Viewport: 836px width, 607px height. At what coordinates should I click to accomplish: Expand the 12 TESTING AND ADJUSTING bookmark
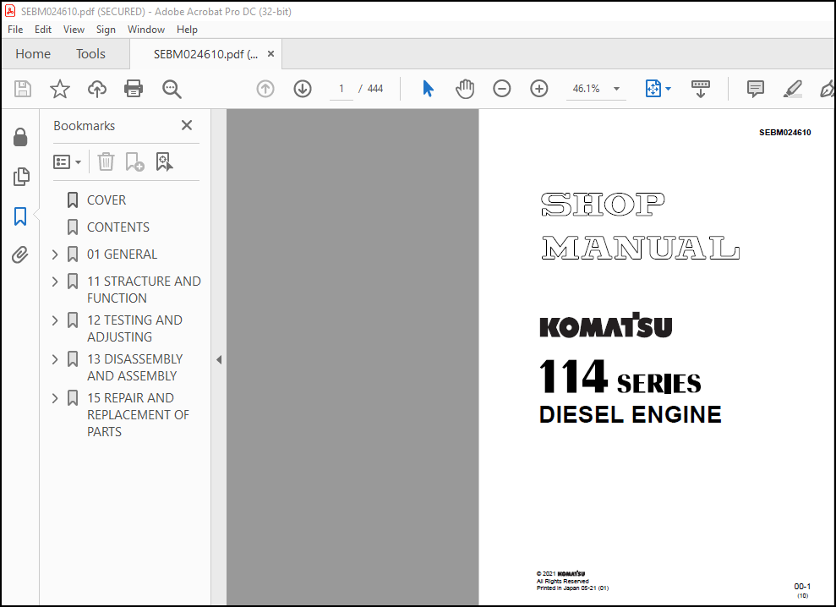click(55, 320)
